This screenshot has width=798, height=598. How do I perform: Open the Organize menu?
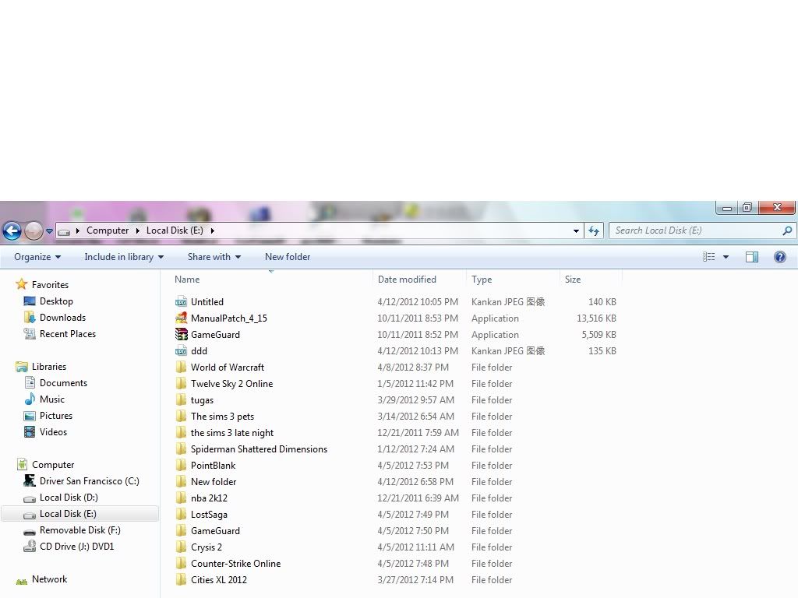[37, 257]
